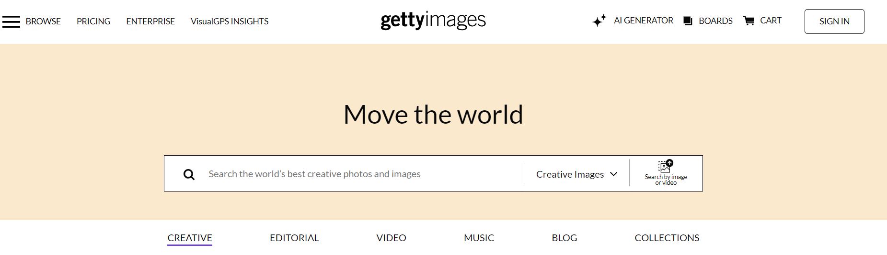Click the shopping cart icon
Screen dimensions: 887x255
coord(749,21)
